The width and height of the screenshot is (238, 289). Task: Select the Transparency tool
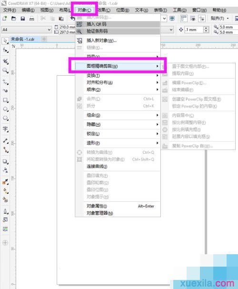click(x=5, y=170)
